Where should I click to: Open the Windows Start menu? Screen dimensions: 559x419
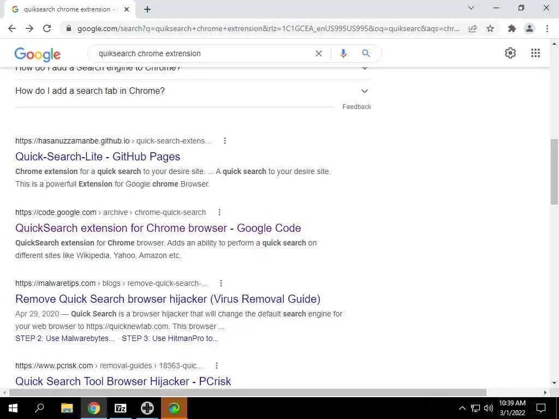coord(13,408)
